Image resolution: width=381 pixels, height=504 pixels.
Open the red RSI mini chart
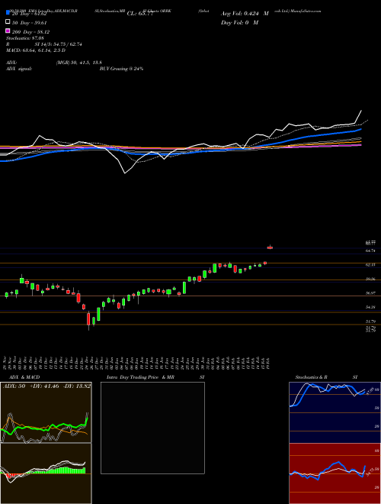coord(335,473)
